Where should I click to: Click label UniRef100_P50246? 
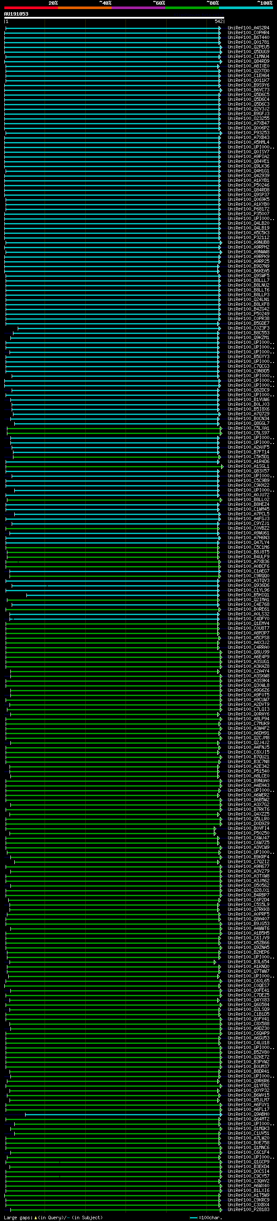click(x=248, y=185)
